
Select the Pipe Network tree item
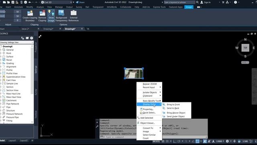[12, 104]
